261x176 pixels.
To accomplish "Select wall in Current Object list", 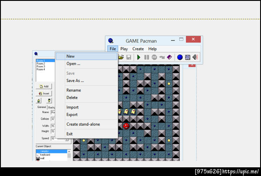I will coord(52,158).
